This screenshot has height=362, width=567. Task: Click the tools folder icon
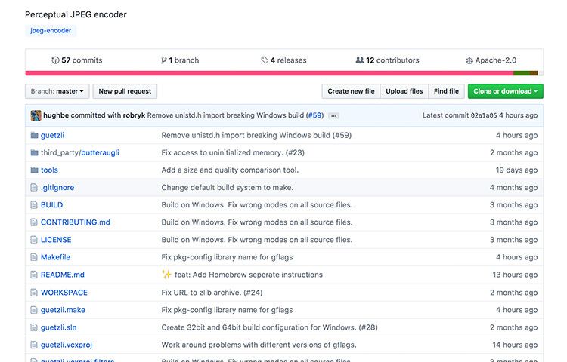(34, 170)
